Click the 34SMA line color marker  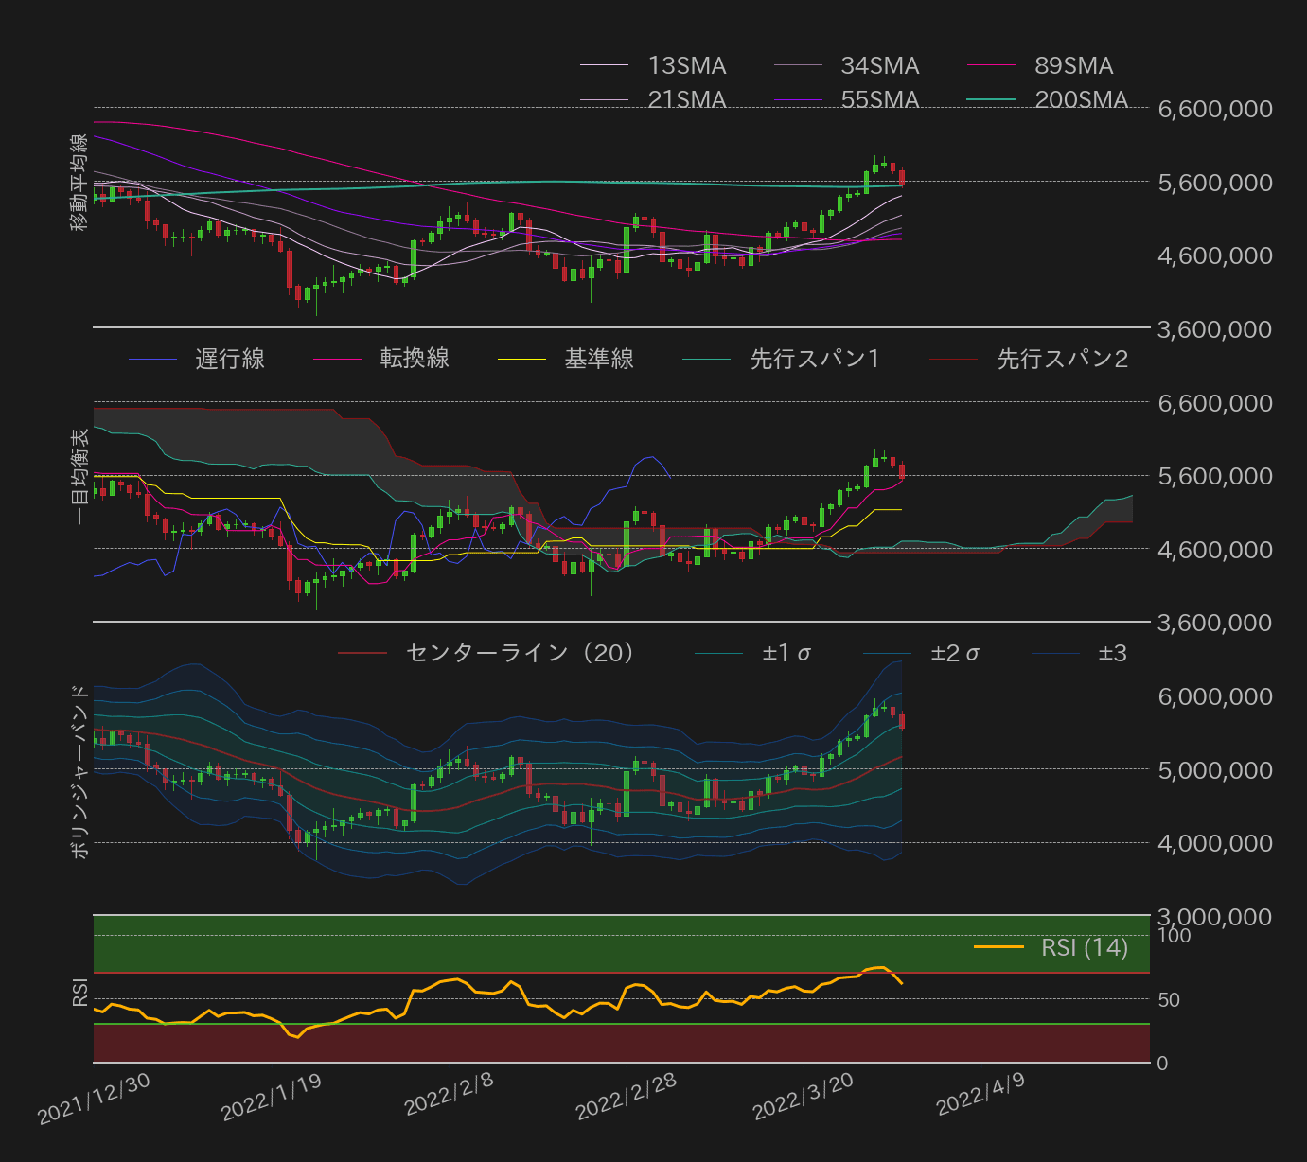point(800,66)
